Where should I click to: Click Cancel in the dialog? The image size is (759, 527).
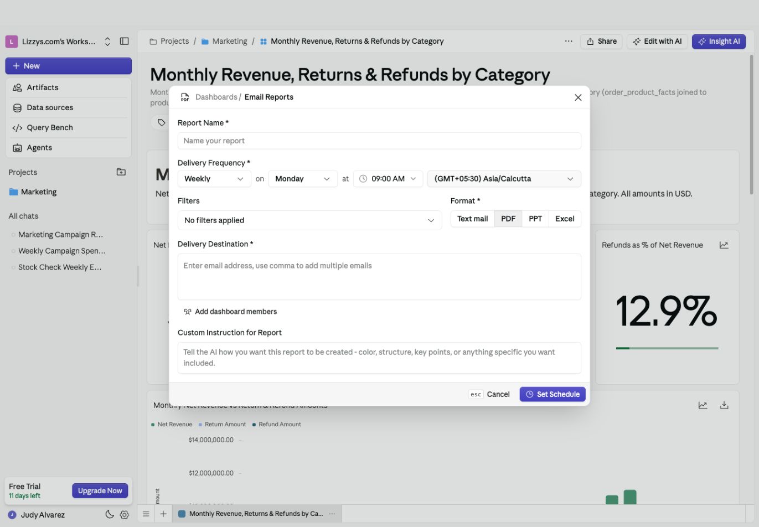coord(489,394)
